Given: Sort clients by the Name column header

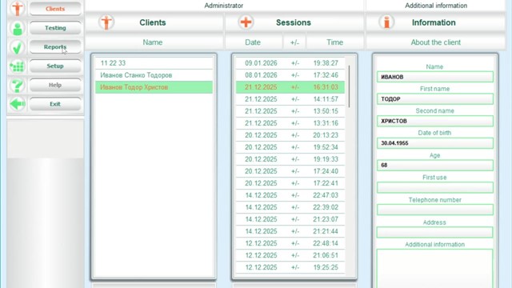Looking at the screenshot, I should tap(153, 42).
